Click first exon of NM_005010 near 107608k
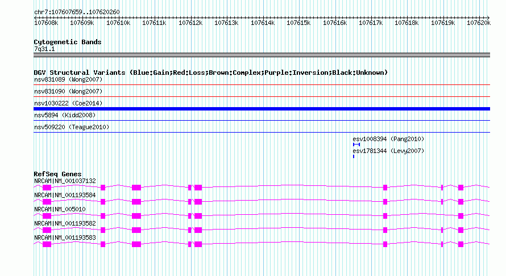This screenshot has height=276, width=506. (47, 216)
